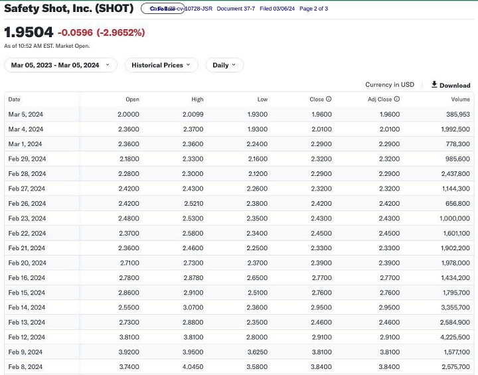
Task: Click the High column header
Action: pyautogui.click(x=197, y=100)
